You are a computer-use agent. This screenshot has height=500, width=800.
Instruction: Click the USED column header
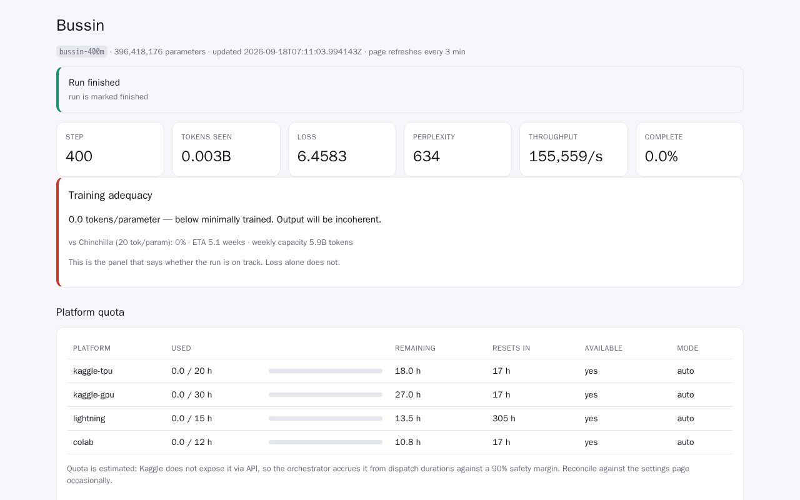point(181,348)
